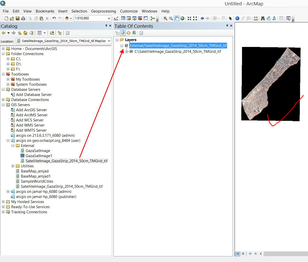Screen dimensions: 308x262
Task: Collapse the GIS Servers node
Action: [x=3, y=105]
